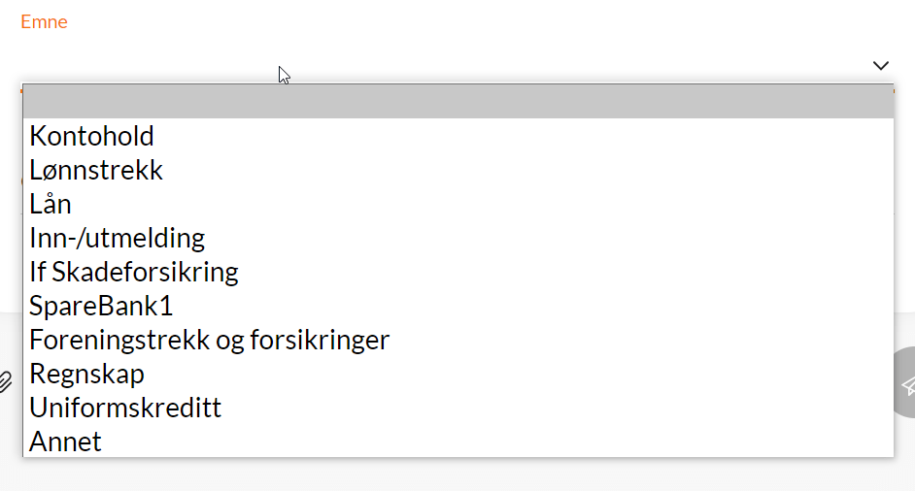
Task: Choose Kontohold from the subject list
Action: click(92, 136)
